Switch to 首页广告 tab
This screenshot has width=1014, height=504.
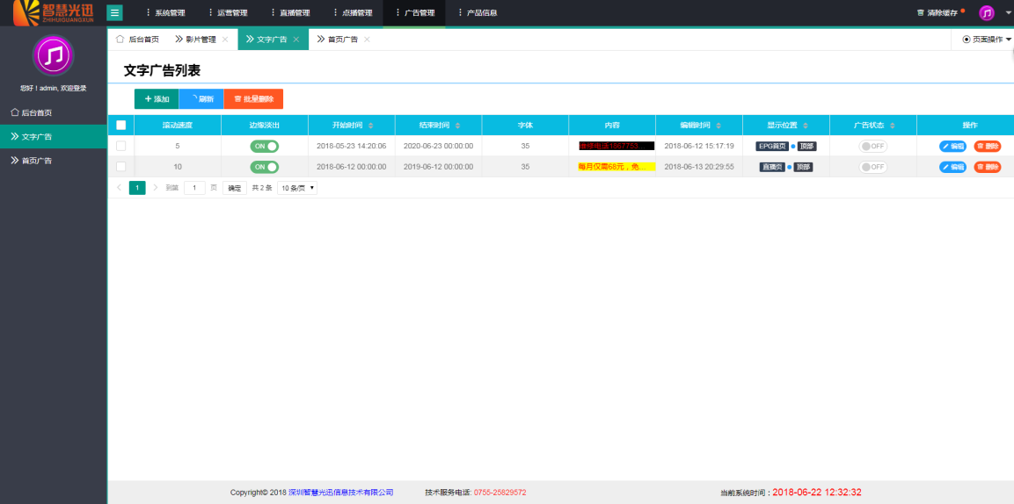(338, 40)
